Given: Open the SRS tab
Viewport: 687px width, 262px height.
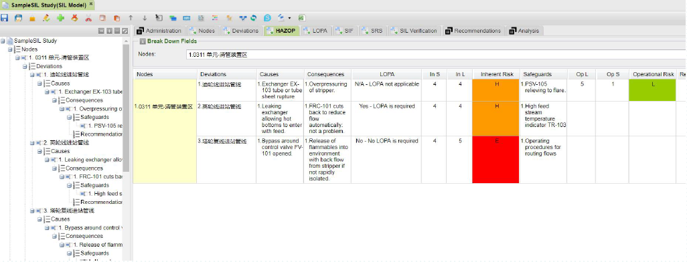Looking at the screenshot, I should (x=372, y=31).
